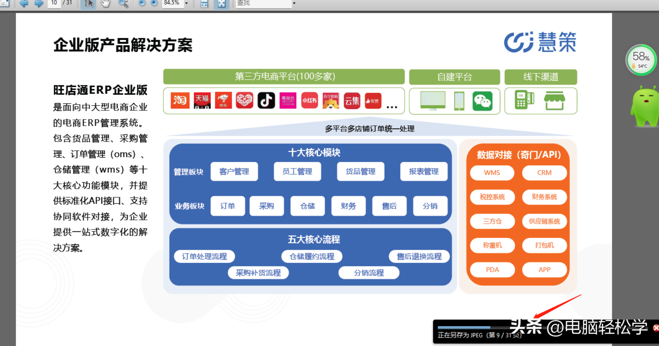Click the 采购补货流程 pill

[x=258, y=273]
